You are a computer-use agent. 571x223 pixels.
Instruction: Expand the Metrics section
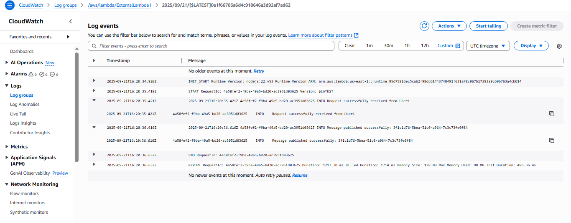[7, 147]
